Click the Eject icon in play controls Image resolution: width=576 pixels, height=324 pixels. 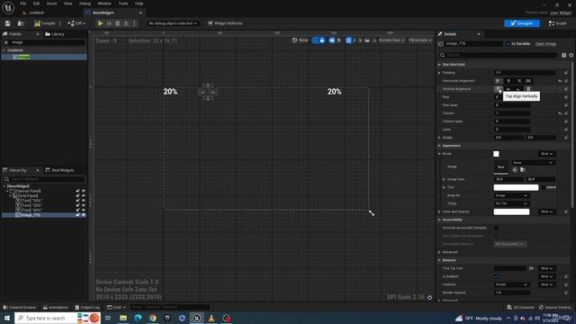point(126,23)
